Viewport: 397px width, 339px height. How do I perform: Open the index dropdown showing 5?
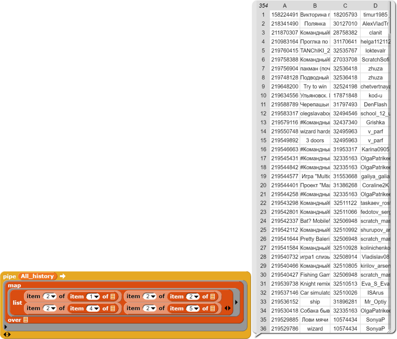coord(193,308)
